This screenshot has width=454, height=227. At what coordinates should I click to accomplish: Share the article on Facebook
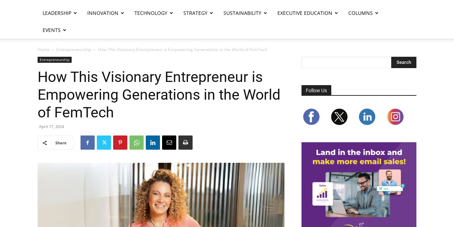click(88, 143)
